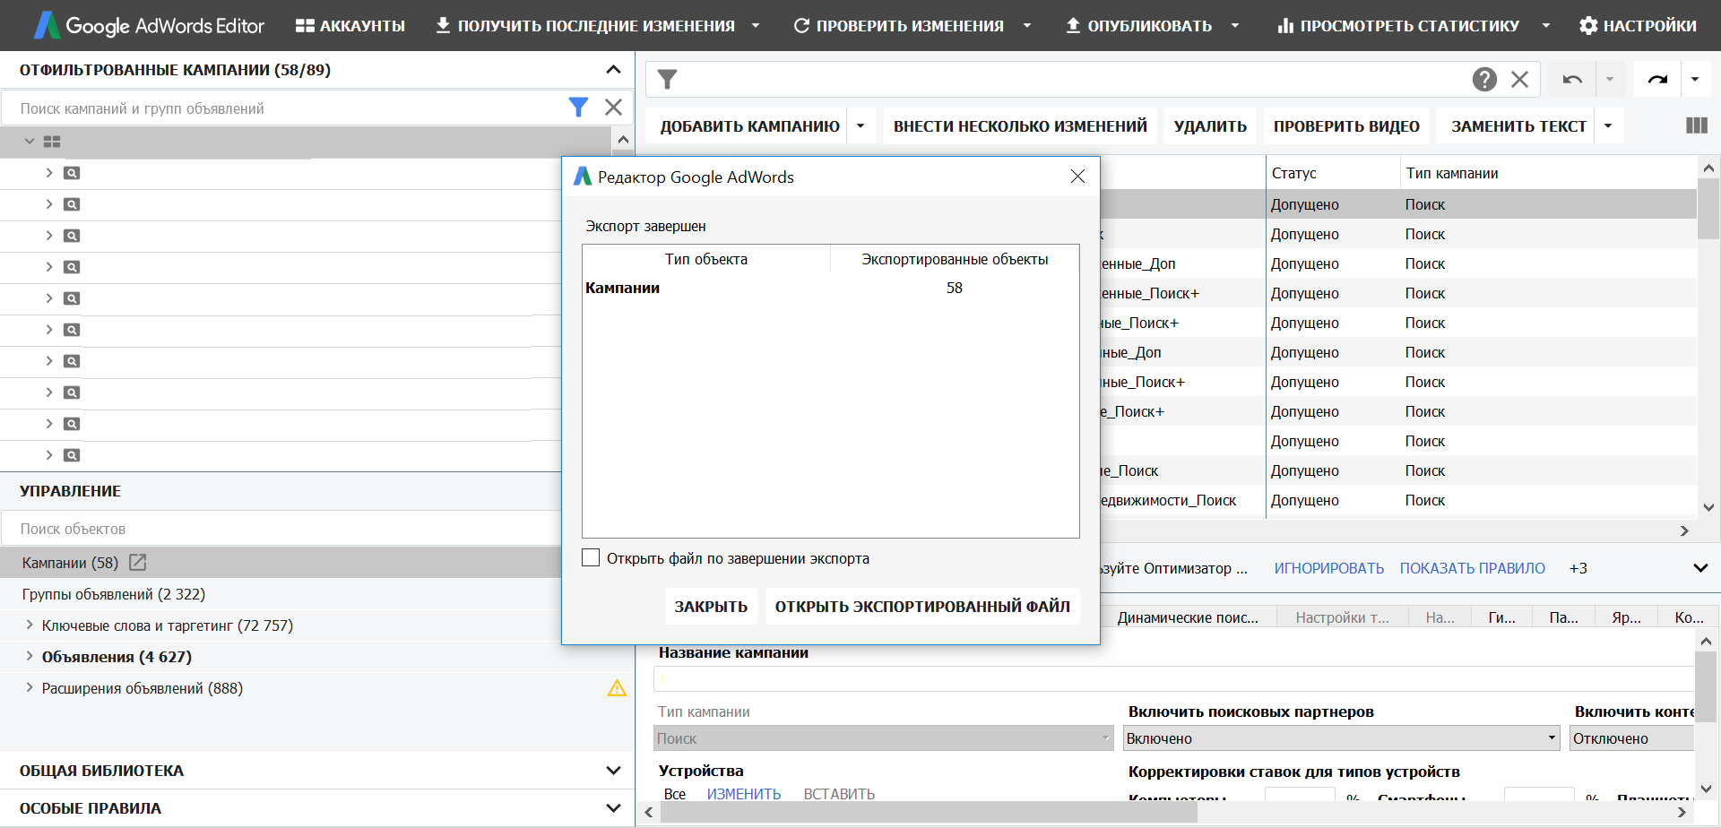This screenshot has width=1721, height=828.
Task: Enable 'Открыть файл по завершении экспорта' checkbox
Action: [x=591, y=557]
